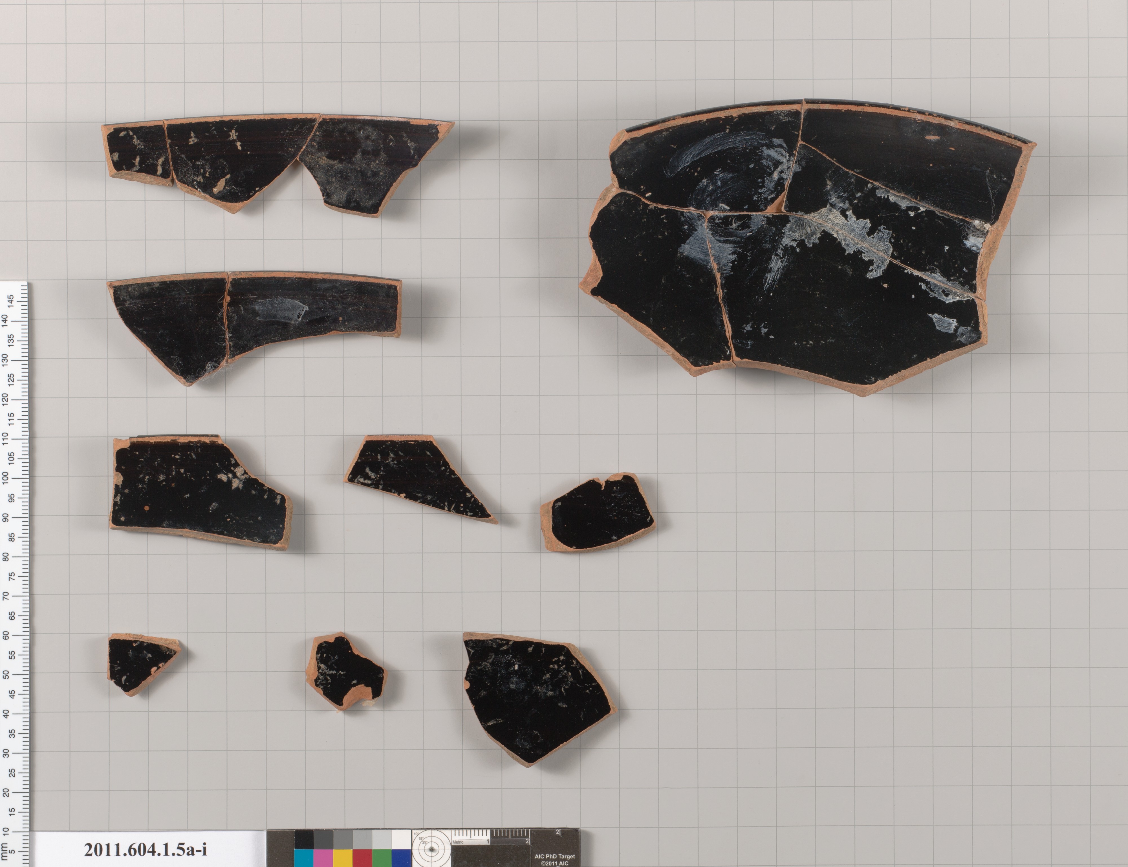
Task: Click the cyan color patch on target
Action: pyautogui.click(x=303, y=858)
